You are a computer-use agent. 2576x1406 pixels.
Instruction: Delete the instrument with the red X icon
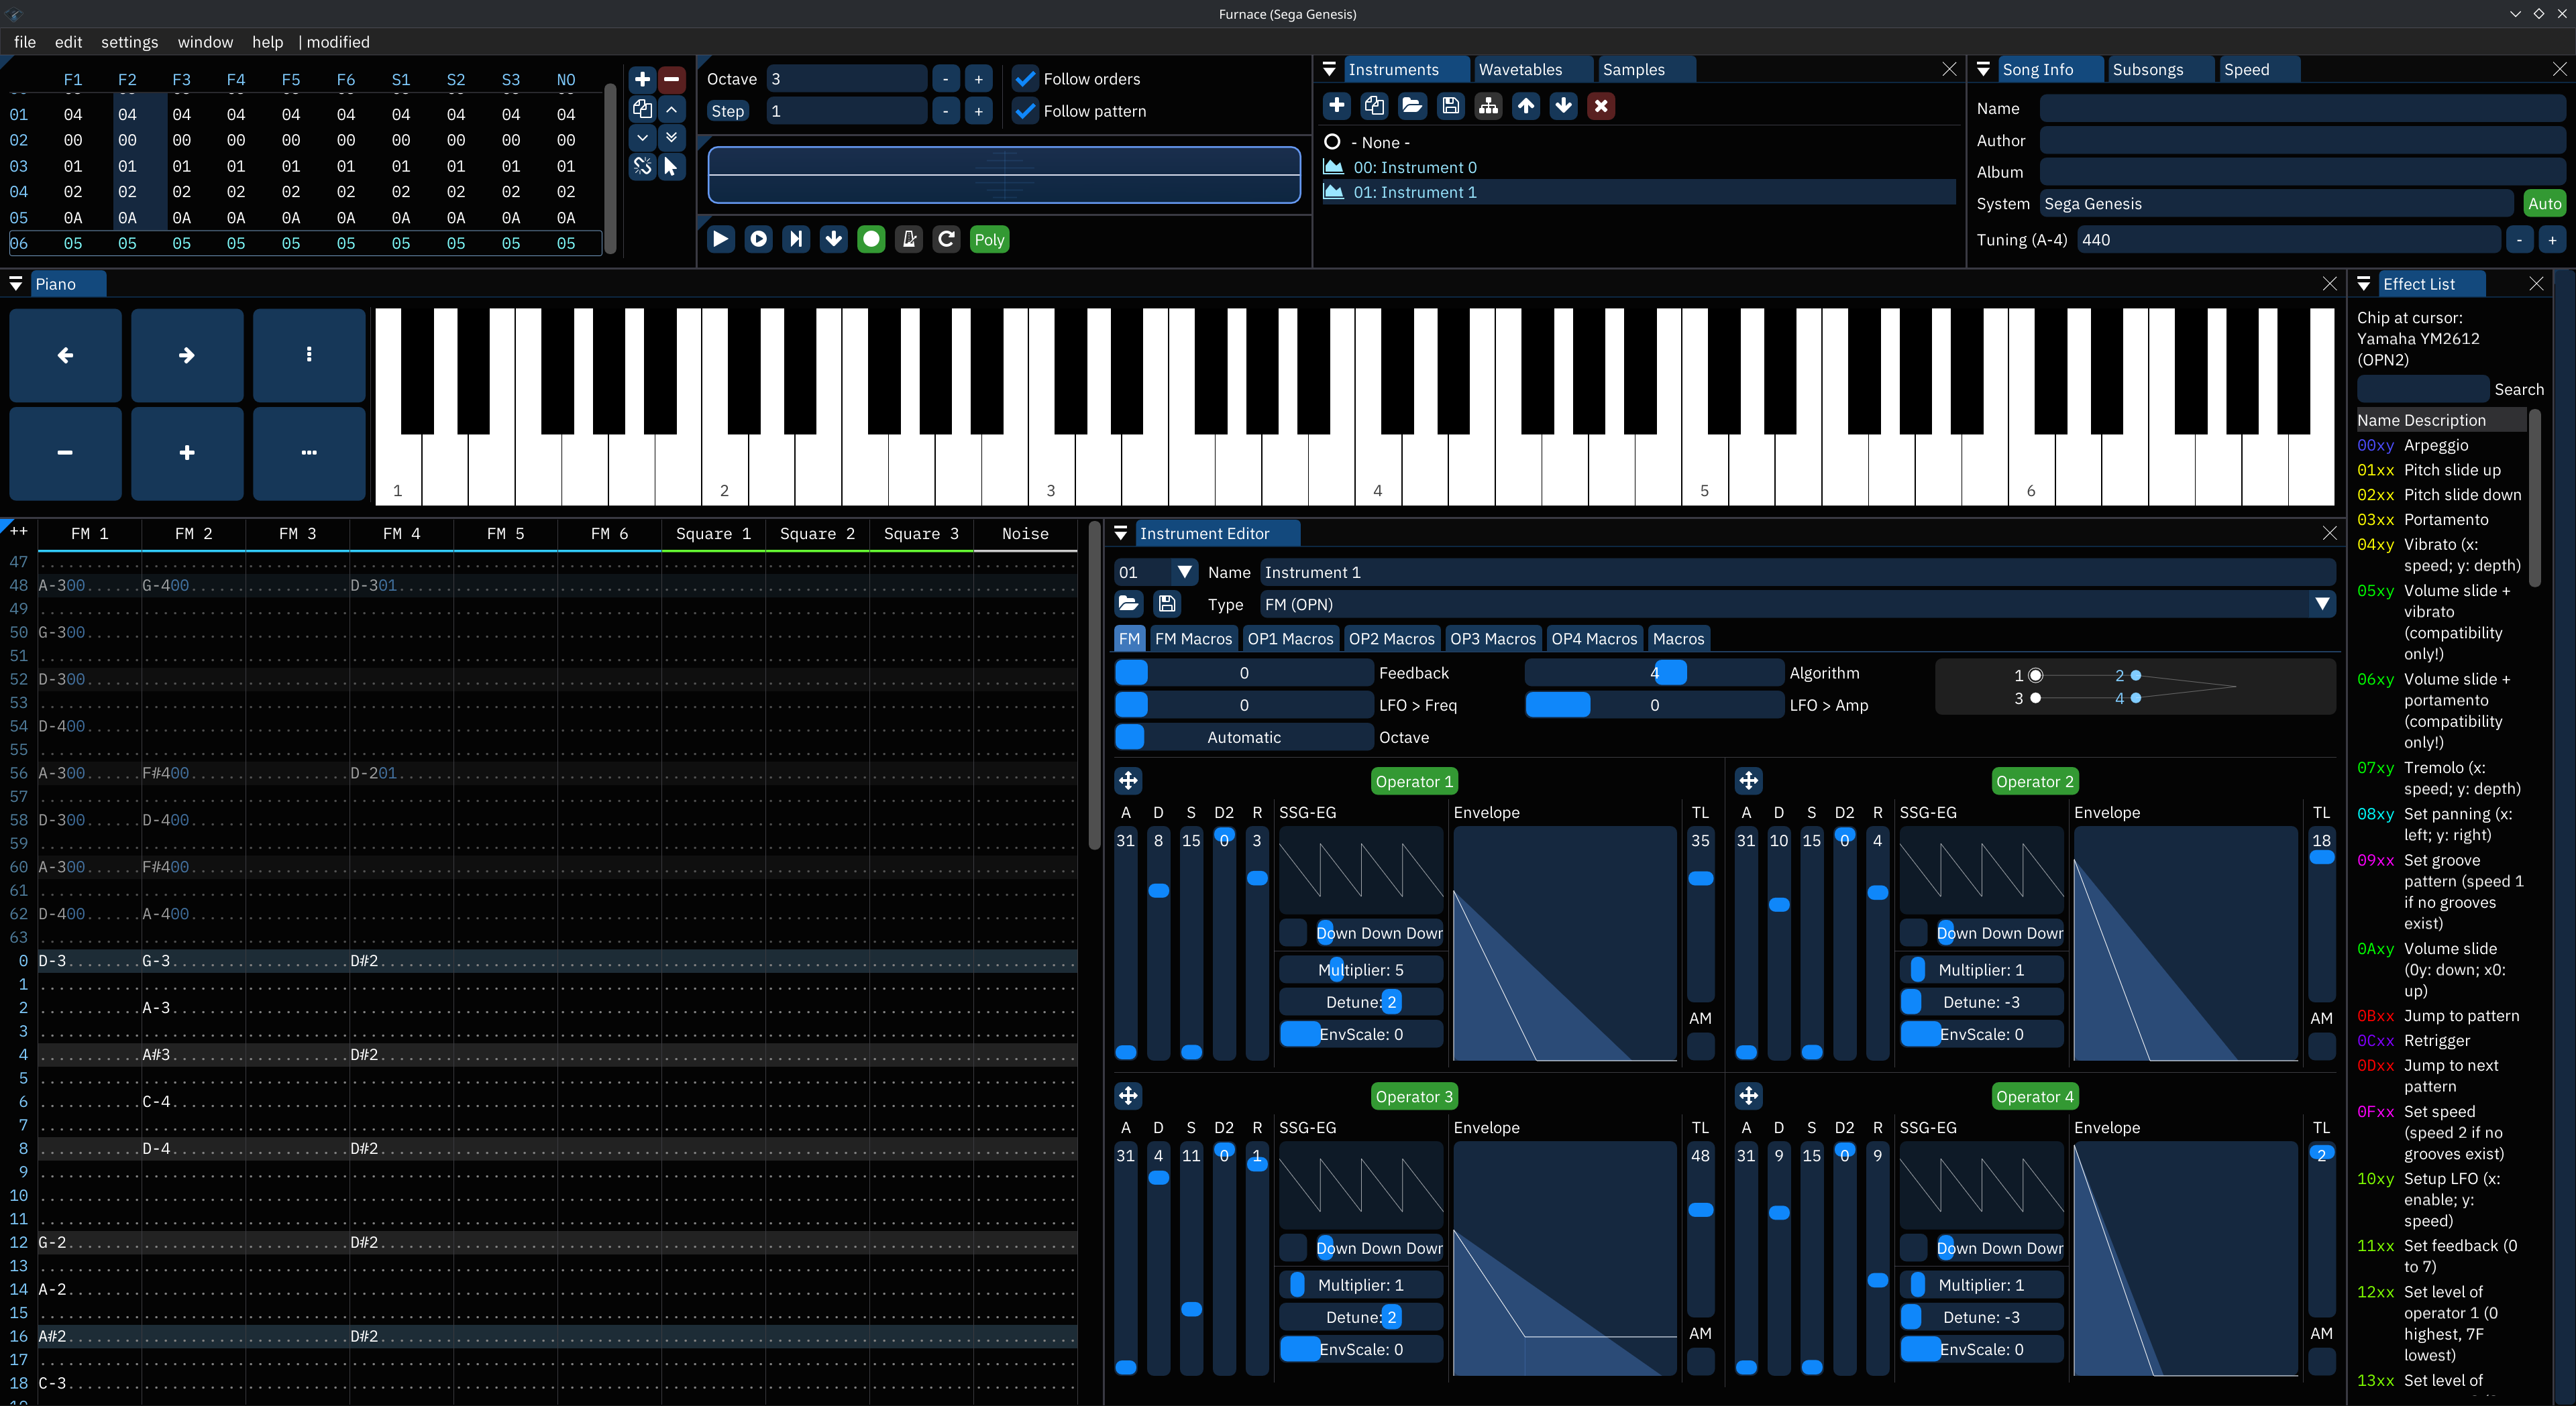1601,106
